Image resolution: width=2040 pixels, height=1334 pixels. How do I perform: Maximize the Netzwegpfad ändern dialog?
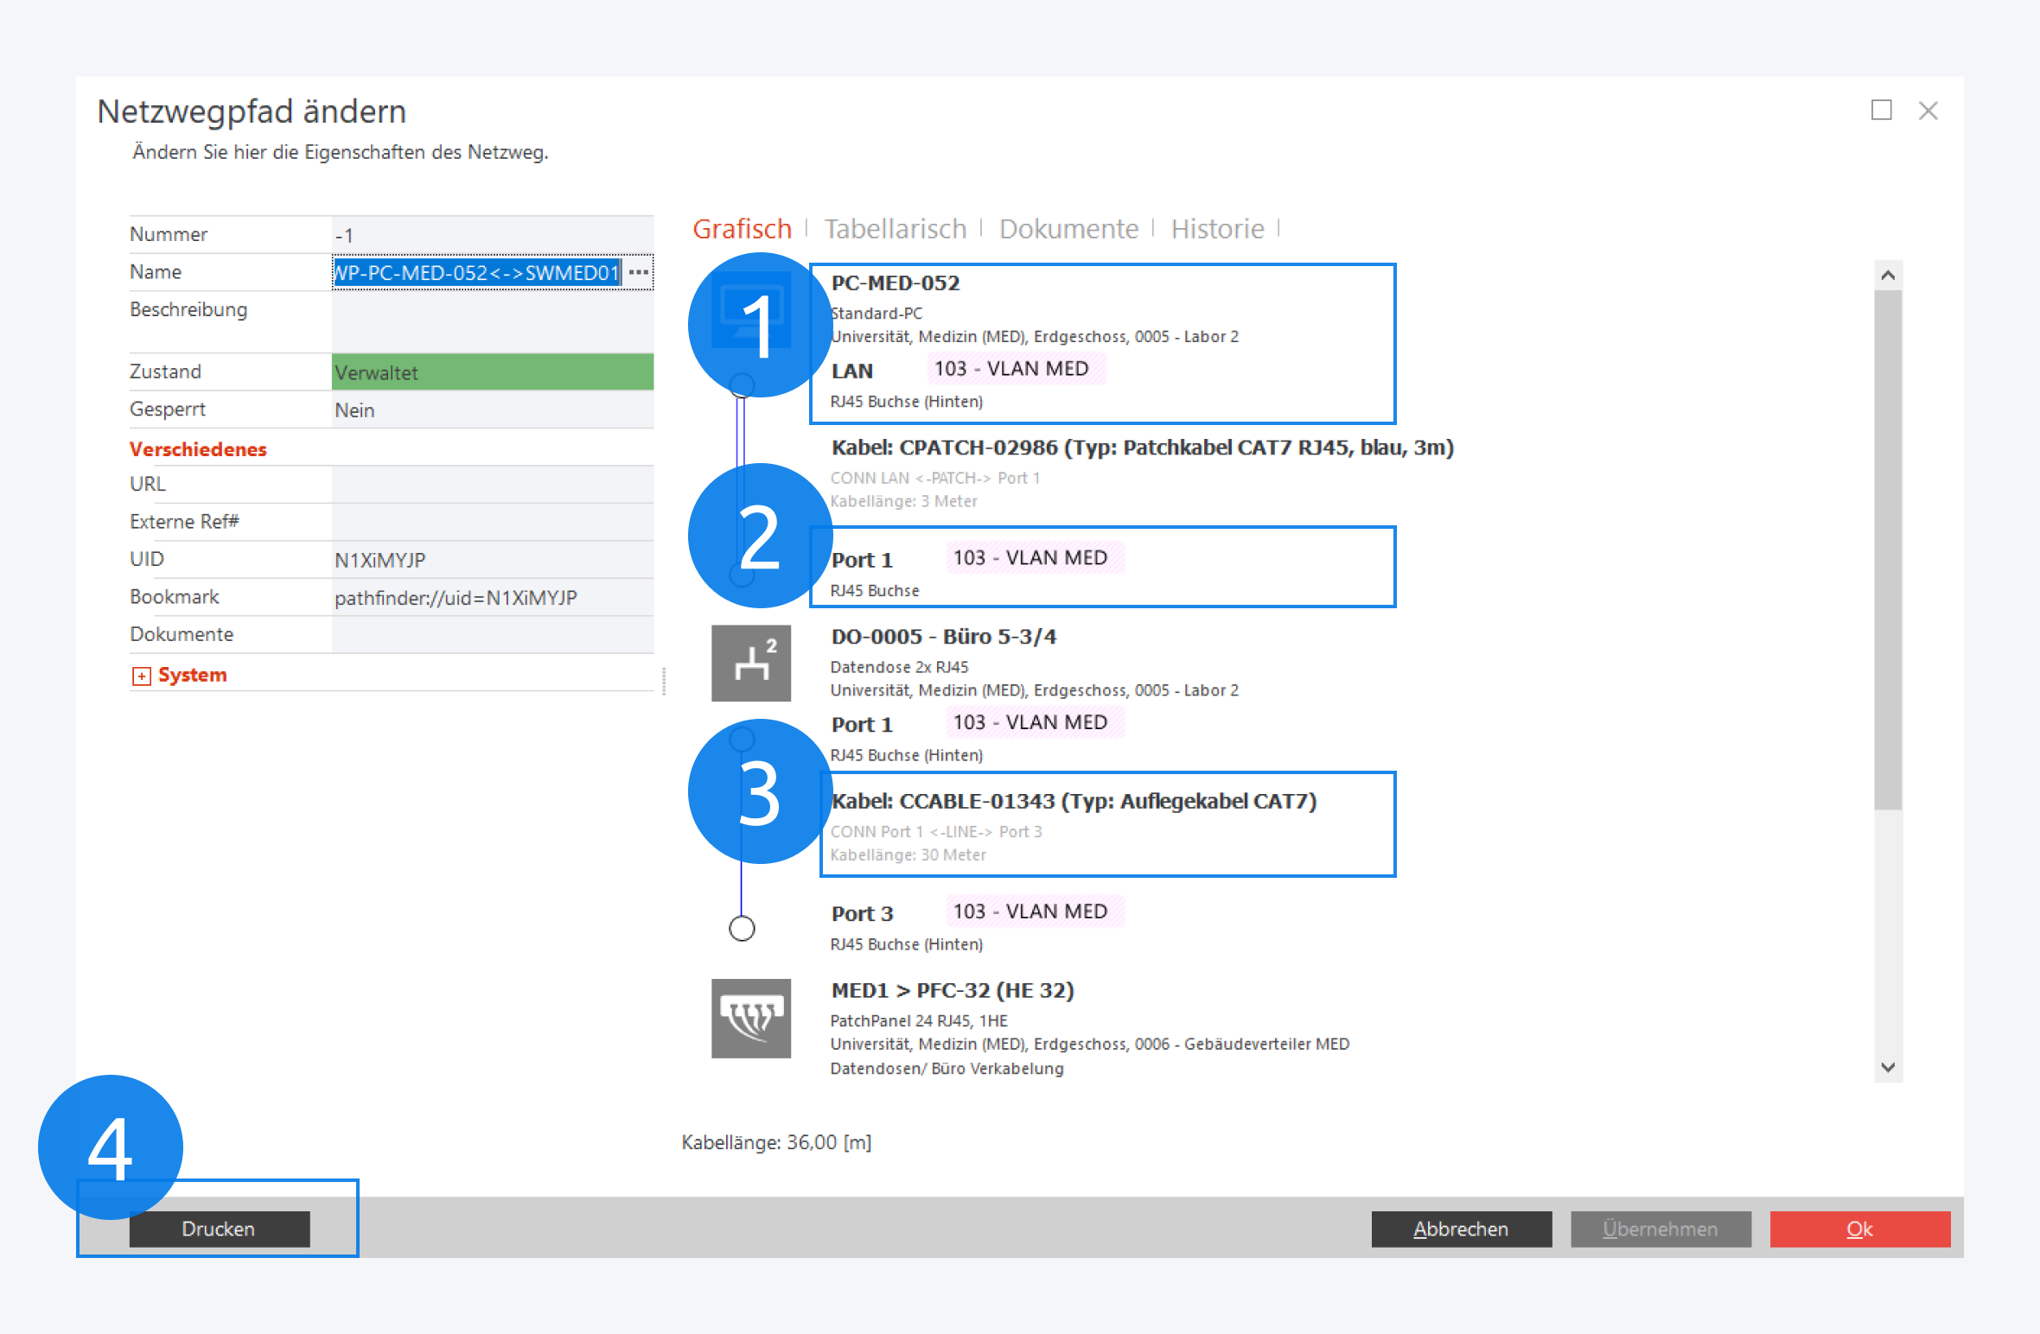pyautogui.click(x=1881, y=111)
